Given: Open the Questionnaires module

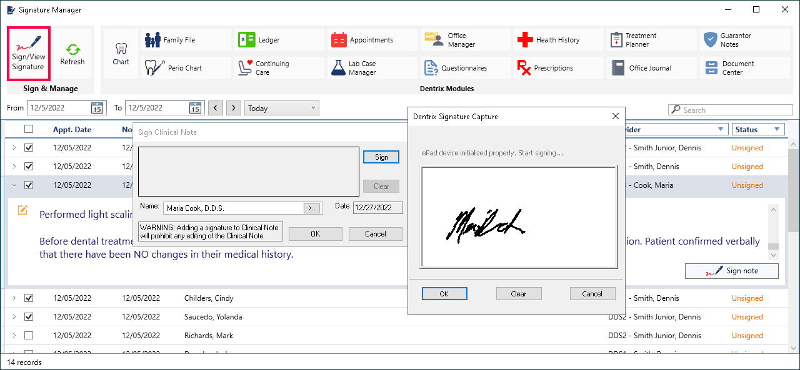Looking at the screenshot, I should coord(466,68).
